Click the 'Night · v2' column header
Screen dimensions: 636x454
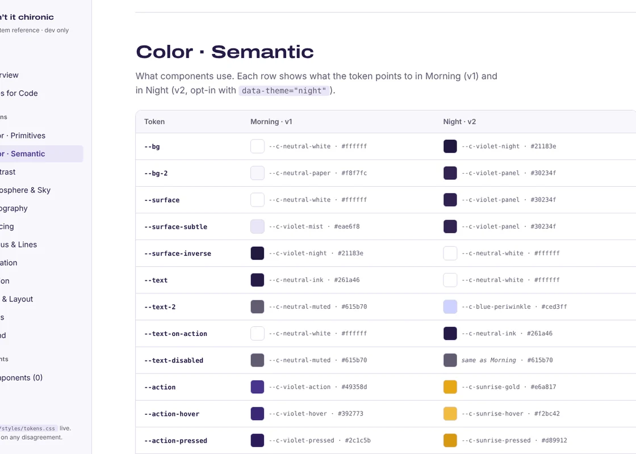459,121
